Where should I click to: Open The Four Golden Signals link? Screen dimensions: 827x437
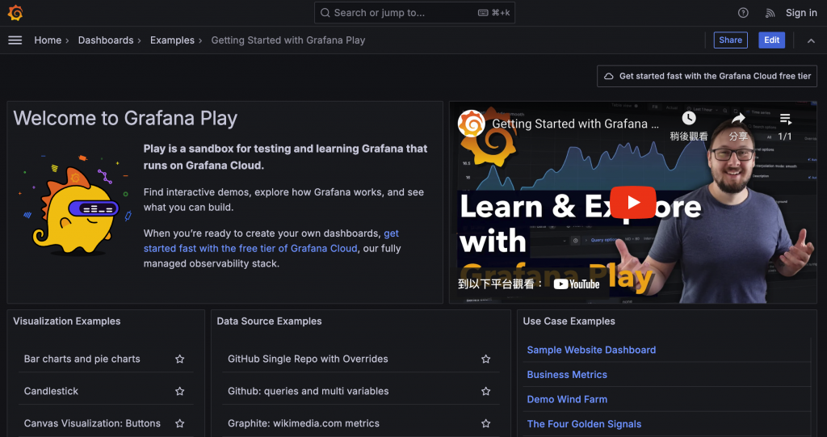[584, 424]
